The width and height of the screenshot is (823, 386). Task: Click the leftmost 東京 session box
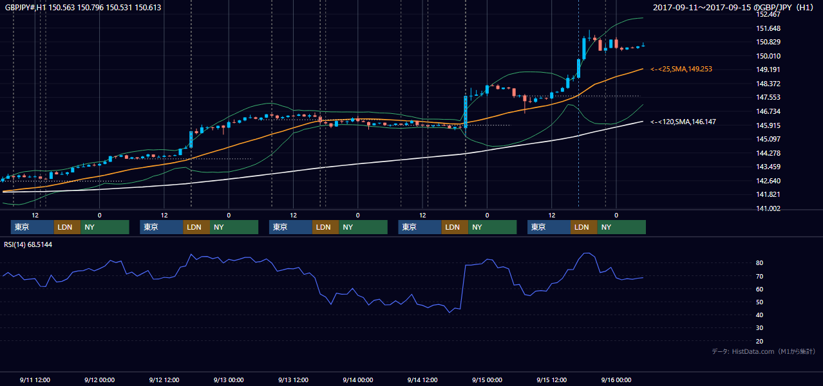pos(32,227)
